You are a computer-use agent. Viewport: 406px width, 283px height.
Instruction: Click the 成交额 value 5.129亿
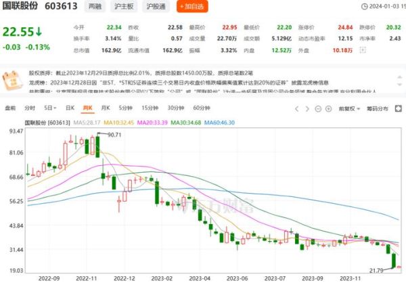click(x=281, y=39)
